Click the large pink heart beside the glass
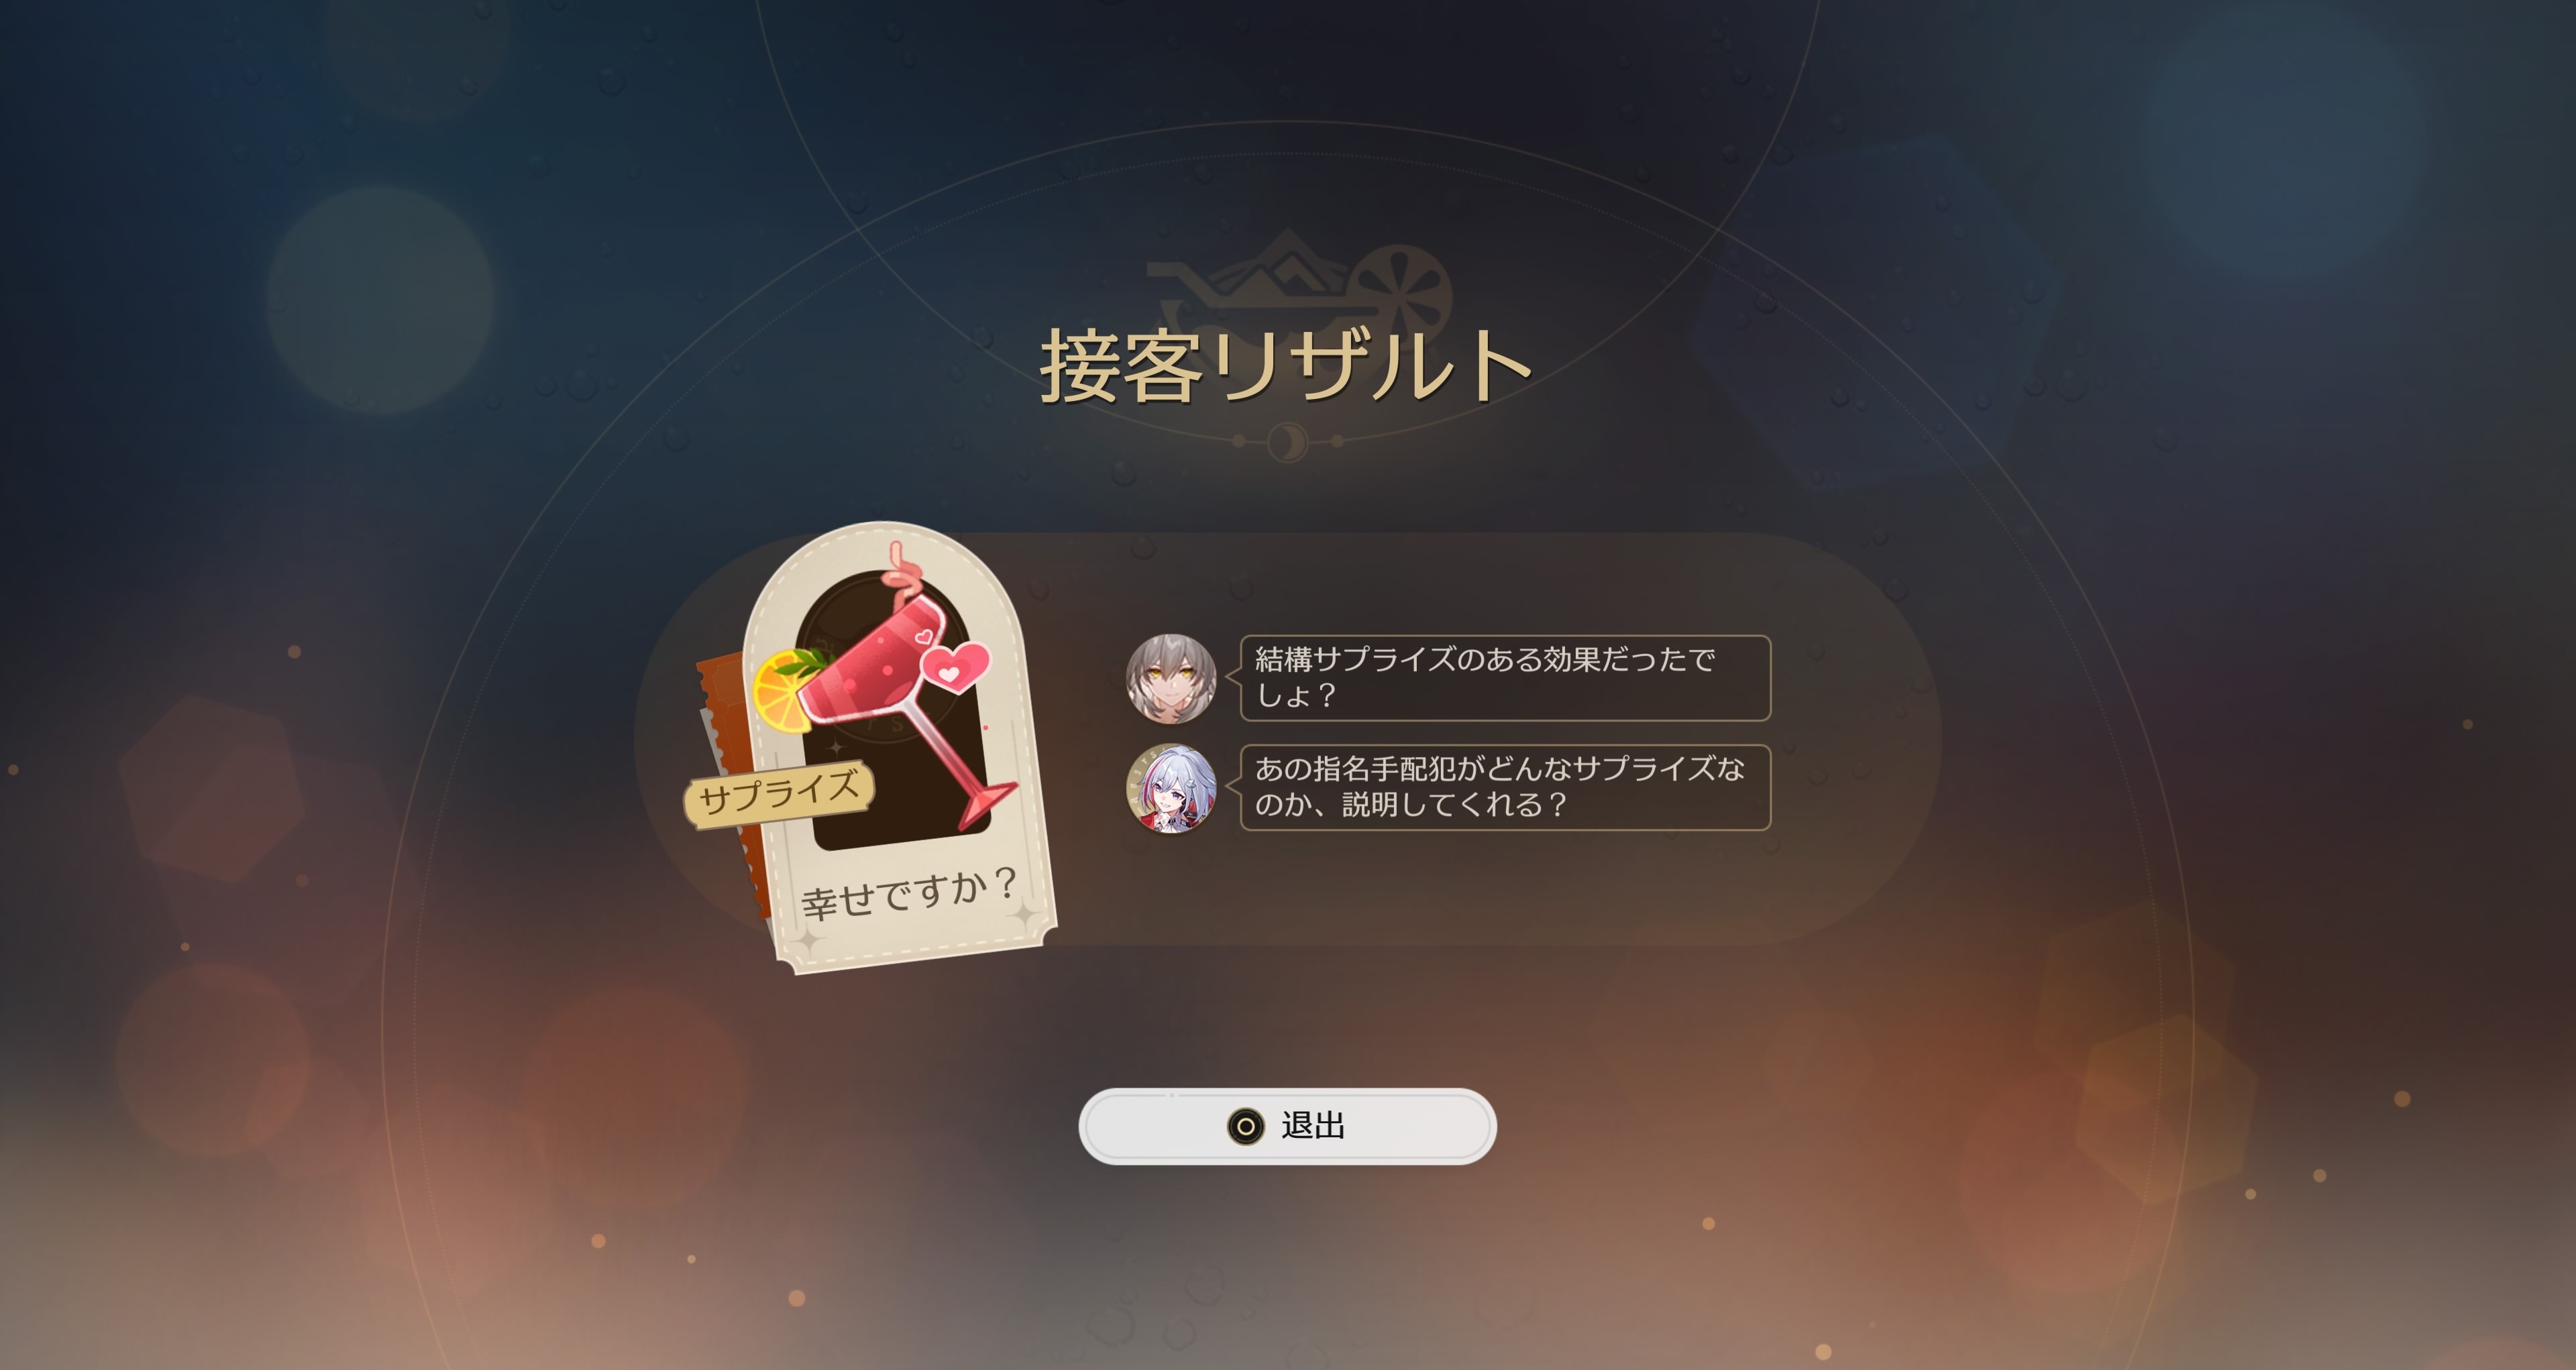The width and height of the screenshot is (2576, 1370). (954, 667)
